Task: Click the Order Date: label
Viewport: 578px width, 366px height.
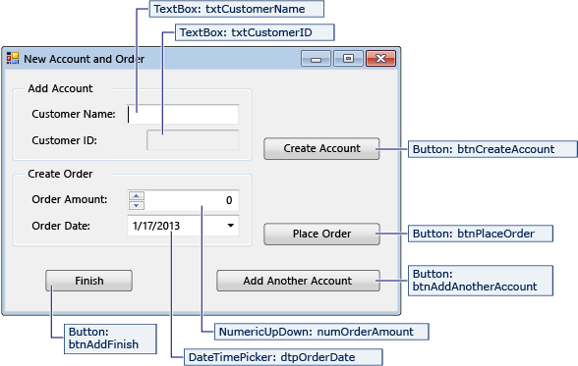Action: [x=61, y=226]
